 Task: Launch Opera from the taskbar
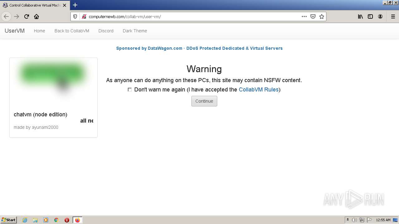tap(67, 220)
